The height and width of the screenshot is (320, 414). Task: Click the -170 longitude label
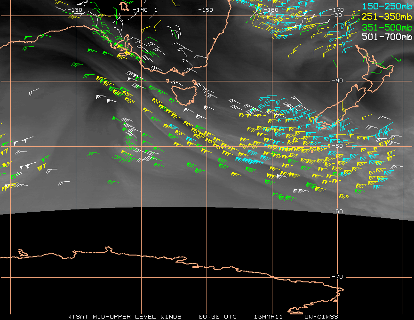click(336, 10)
